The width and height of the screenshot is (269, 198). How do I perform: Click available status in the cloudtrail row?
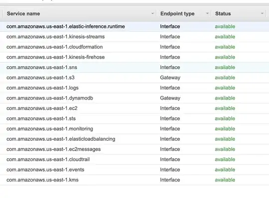click(225, 160)
